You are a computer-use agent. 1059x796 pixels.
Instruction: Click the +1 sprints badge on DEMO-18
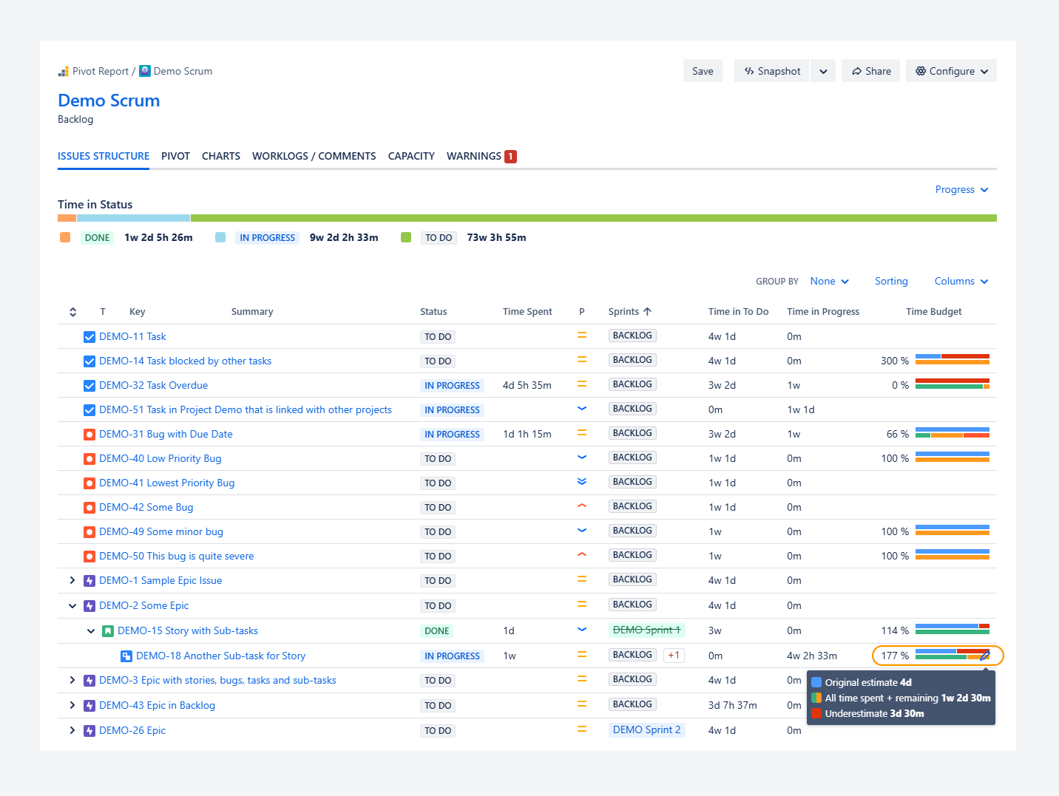click(674, 656)
